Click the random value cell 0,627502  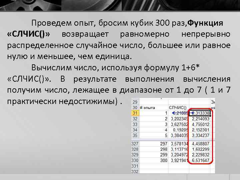[x=179, y=124]
